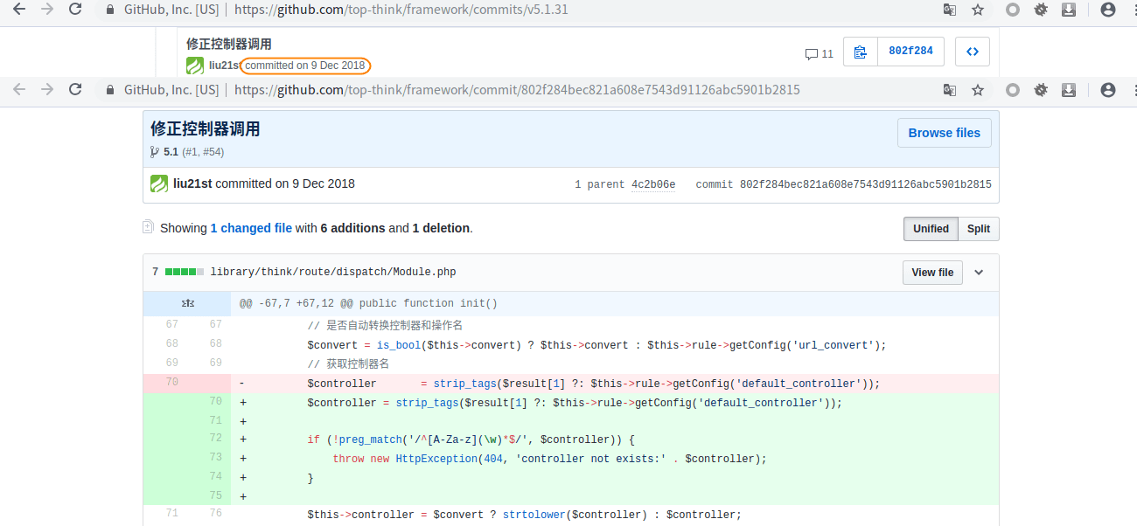
Task: Bookmark the commit/802f284bec page with star
Action: [x=978, y=90]
